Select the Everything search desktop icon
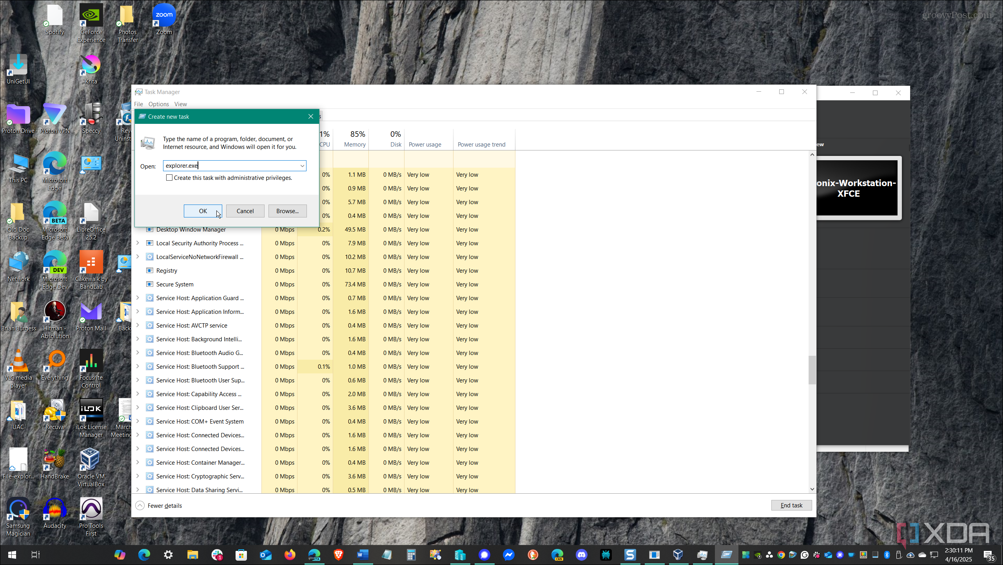This screenshot has width=1003, height=565. (x=55, y=366)
